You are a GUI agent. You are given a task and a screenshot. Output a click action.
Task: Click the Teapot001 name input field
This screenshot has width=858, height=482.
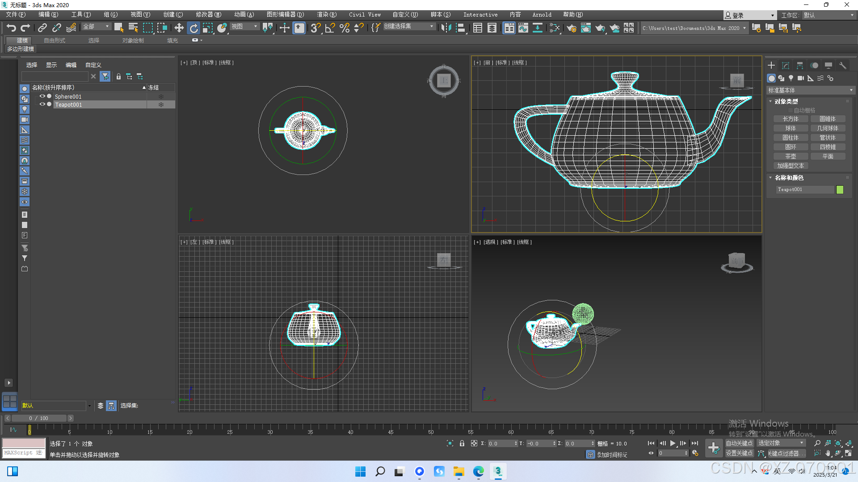[x=805, y=190]
